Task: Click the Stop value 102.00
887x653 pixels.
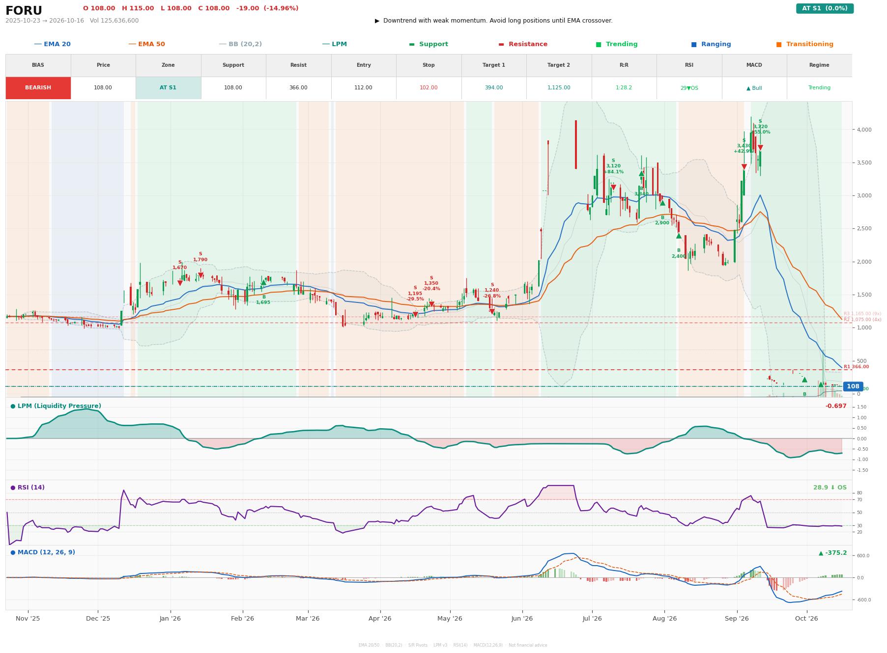Action: [x=429, y=88]
